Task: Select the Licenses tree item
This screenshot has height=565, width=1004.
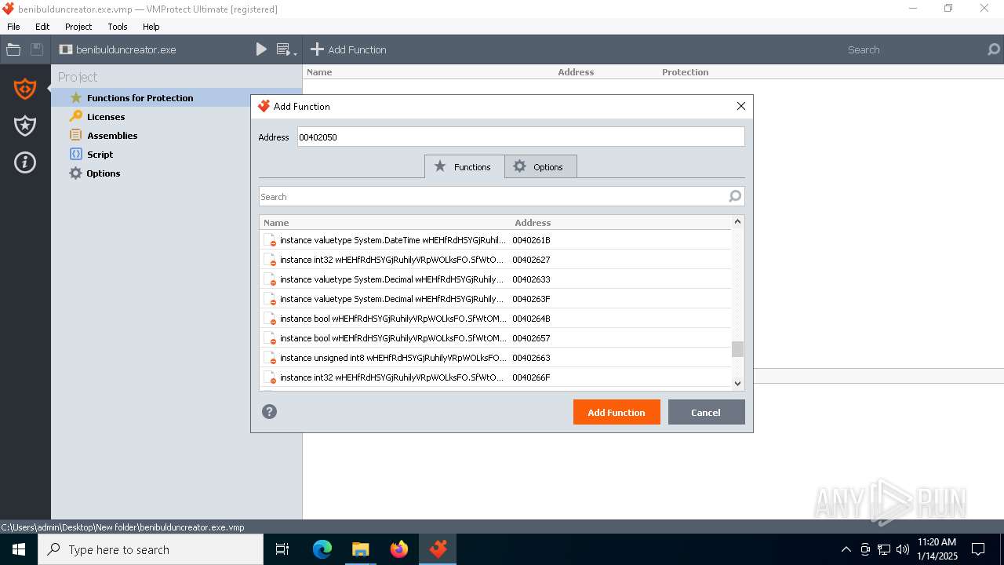Action: [106, 116]
